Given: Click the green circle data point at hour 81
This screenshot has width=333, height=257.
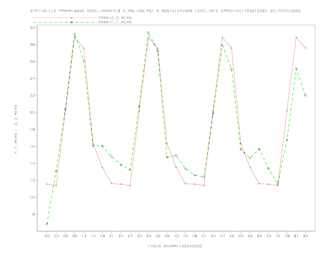Looking at the screenshot, I should [296, 69].
